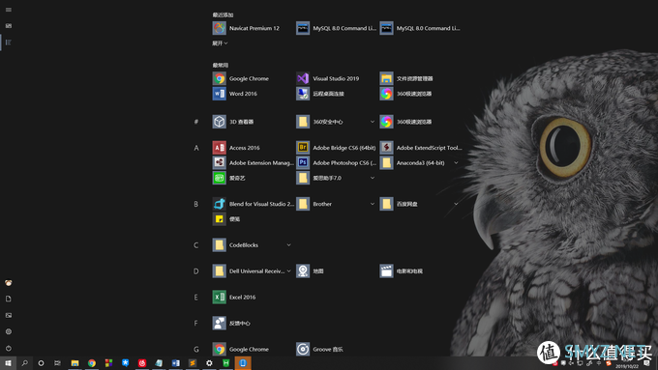Screen dimensions: 658x370
Task: Click the letter A section header
Action: 196,148
